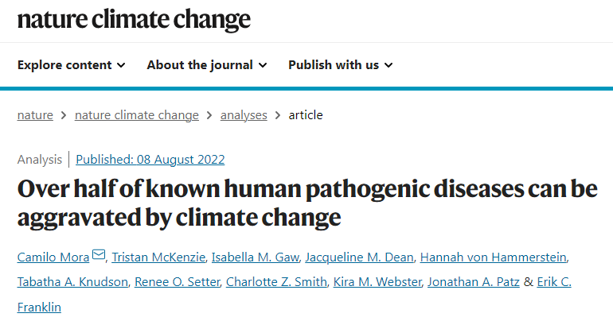
Task: Click the Published: 08 August 2022 link
Action: (150, 160)
